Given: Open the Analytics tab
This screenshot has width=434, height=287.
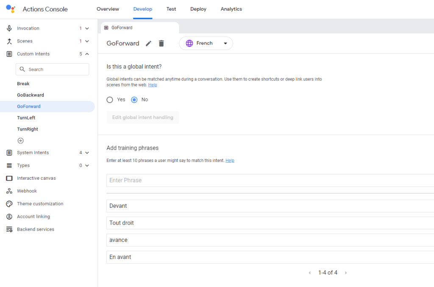Looking at the screenshot, I should pos(231,9).
